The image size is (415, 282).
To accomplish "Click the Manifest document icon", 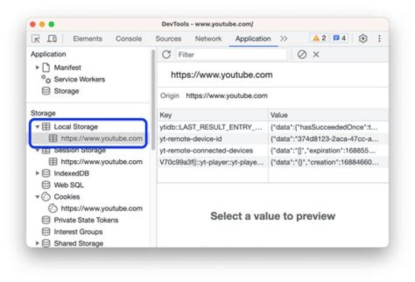I will point(46,67).
